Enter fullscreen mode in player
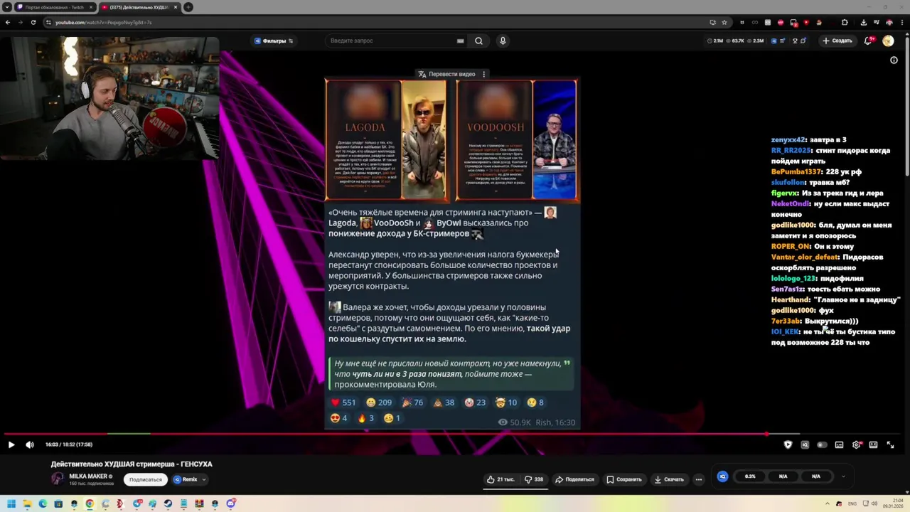The width and height of the screenshot is (910, 512). (890, 444)
